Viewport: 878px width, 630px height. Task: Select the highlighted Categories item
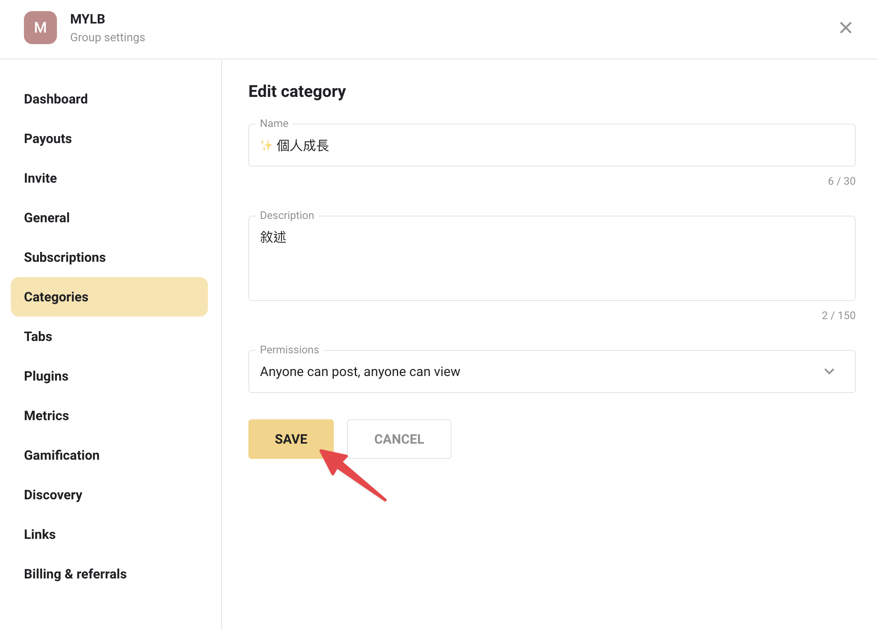coord(109,297)
